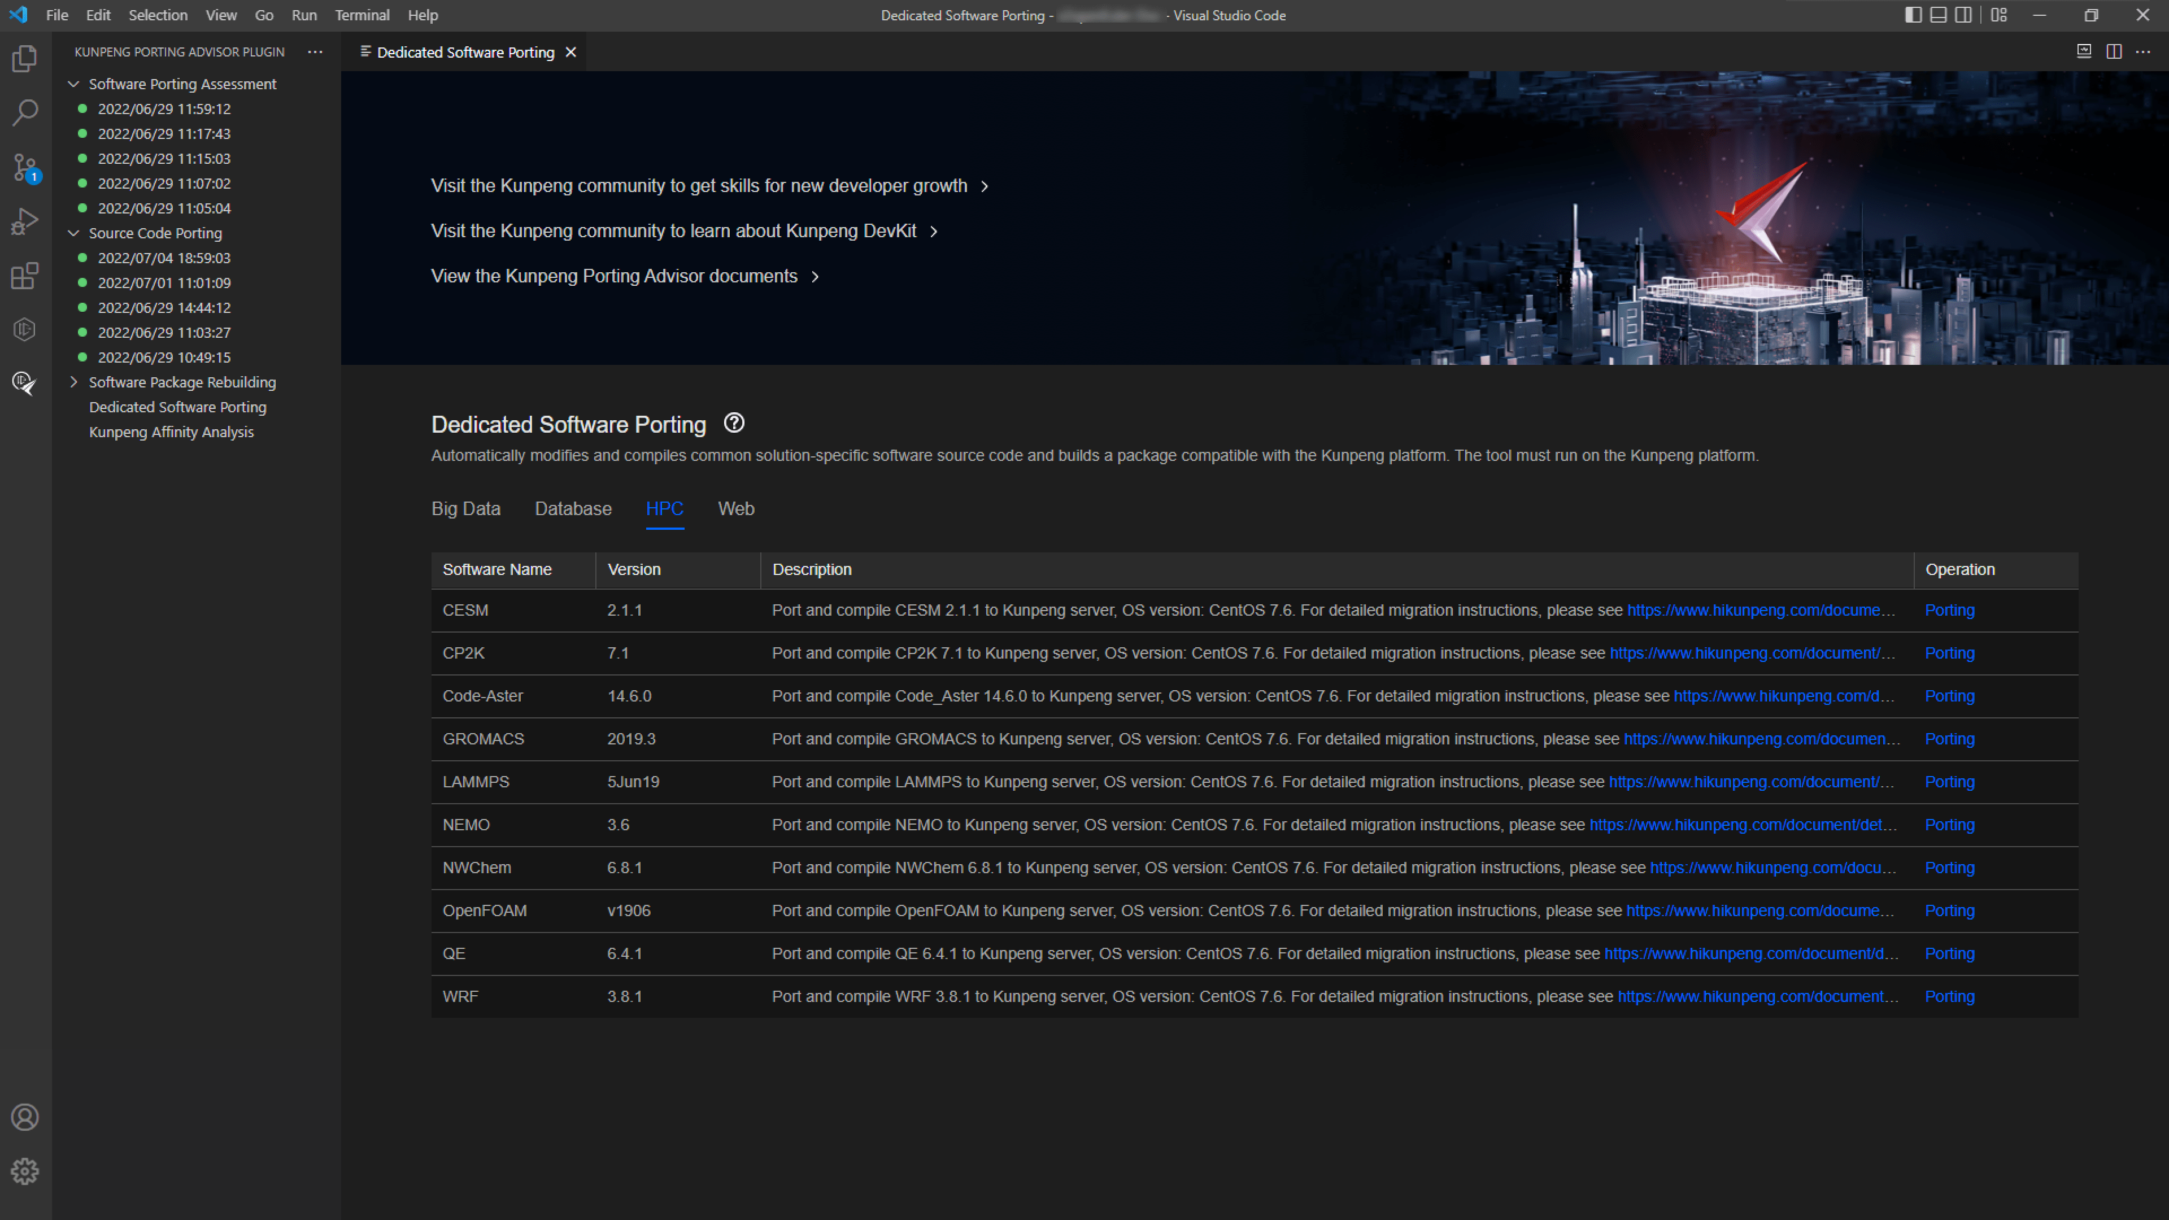Open Kunpeng Porting Advisor plugin icon
This screenshot has height=1220, width=2169.
[x=24, y=383]
